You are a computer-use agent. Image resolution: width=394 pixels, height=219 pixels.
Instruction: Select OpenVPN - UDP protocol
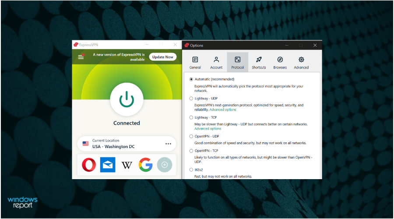pos(191,136)
